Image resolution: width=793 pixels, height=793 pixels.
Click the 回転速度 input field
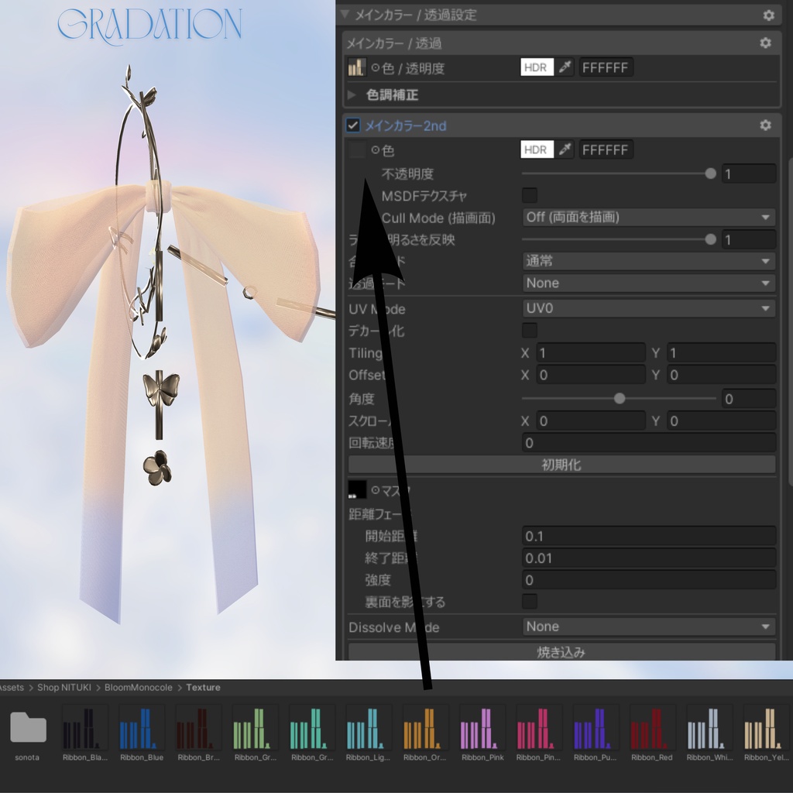(649, 443)
